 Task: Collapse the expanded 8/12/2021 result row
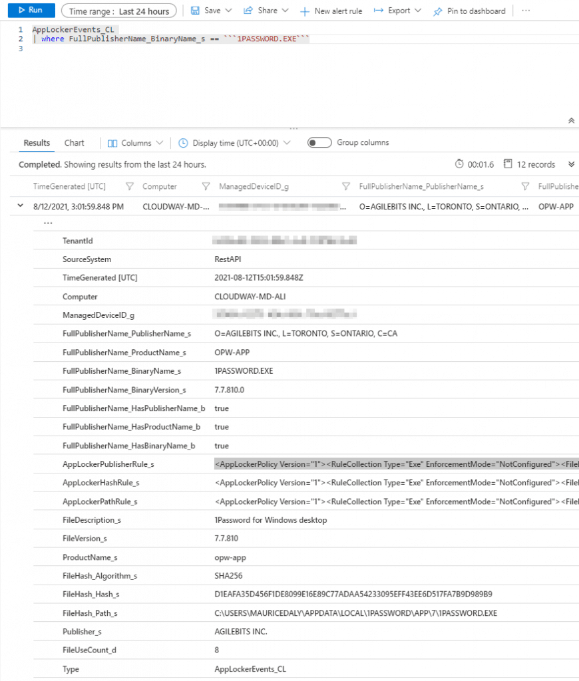(21, 206)
